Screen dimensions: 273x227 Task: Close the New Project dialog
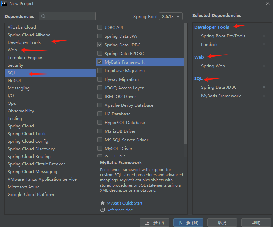click(x=268, y=3)
